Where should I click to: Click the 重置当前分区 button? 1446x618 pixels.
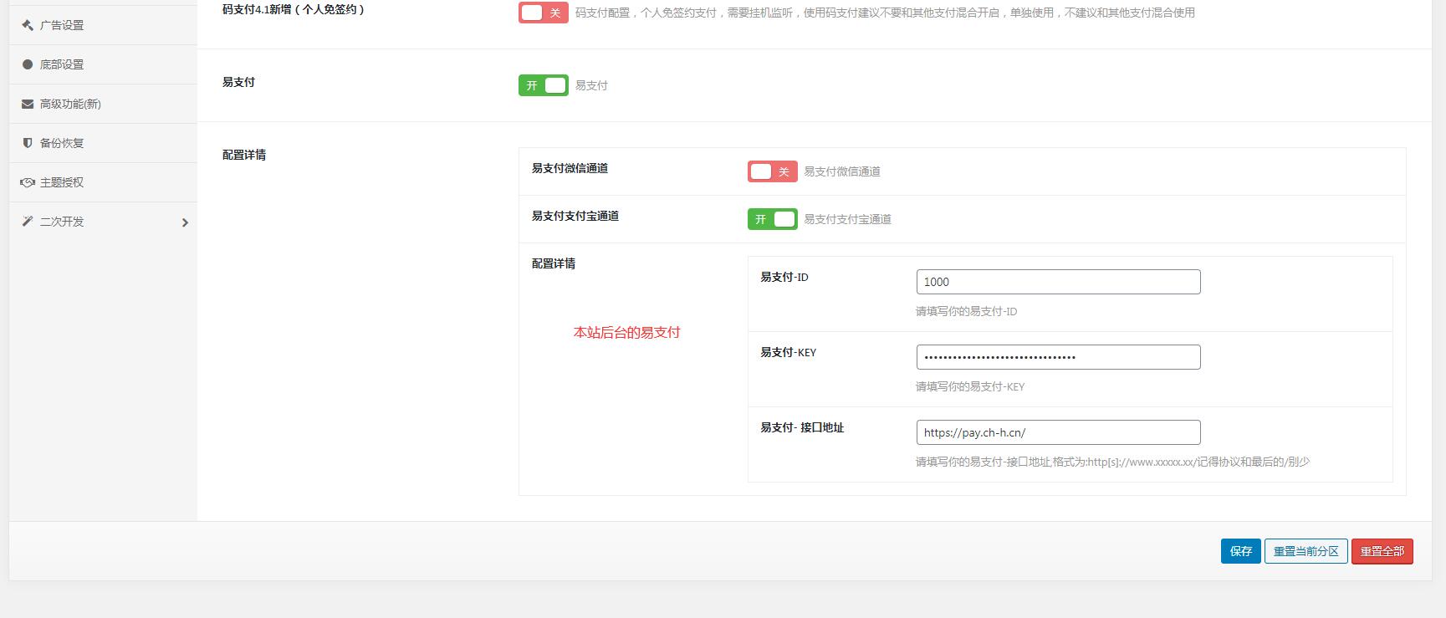[x=1306, y=551]
